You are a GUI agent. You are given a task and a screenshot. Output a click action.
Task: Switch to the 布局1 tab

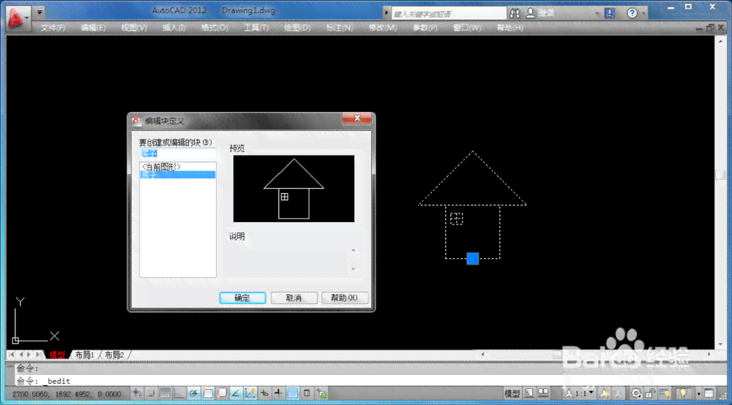point(84,355)
